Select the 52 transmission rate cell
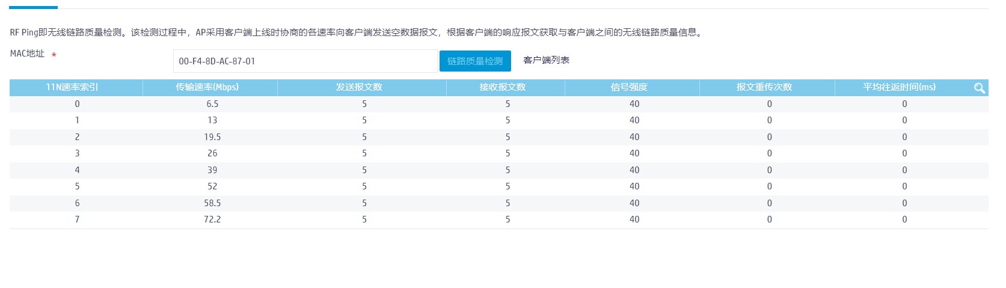 [x=212, y=186]
